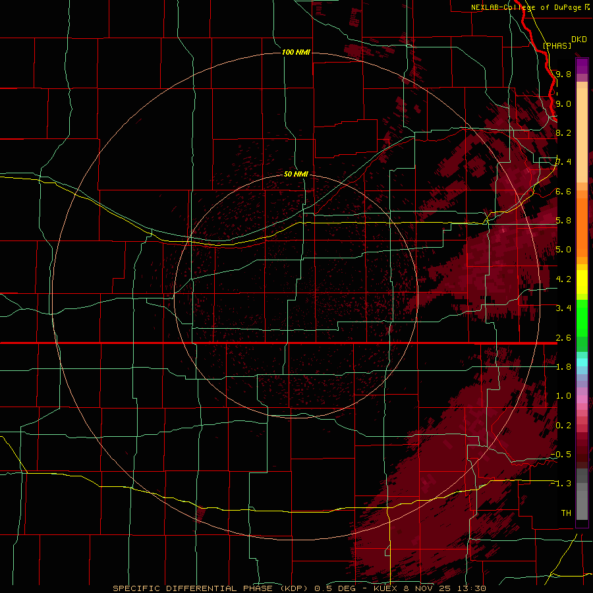This screenshot has height=593, width=593.
Task: Click the 8.2 value on the color scale
Action: tap(563, 132)
